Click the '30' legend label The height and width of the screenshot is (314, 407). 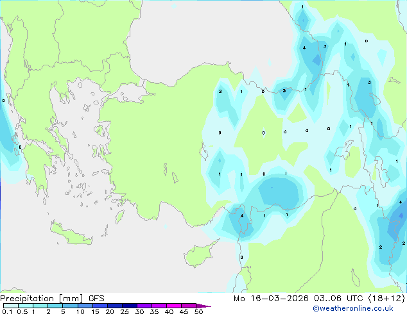139,311
